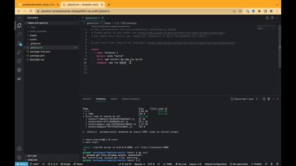Viewport: 296px width, 166px height.
Task: Switch to the PORTS panel tab
Action: click(114, 99)
